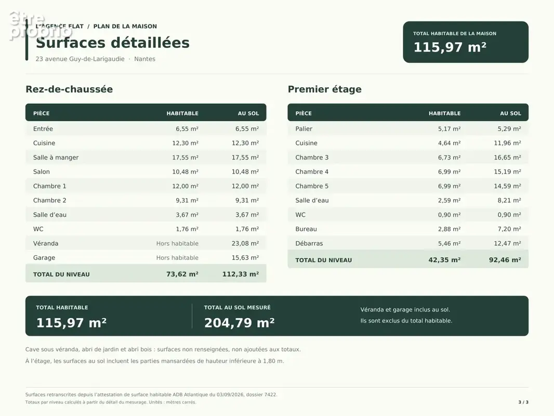Select the Total habitable de la maison badge
This screenshot has height=416, width=554.
[x=465, y=42]
